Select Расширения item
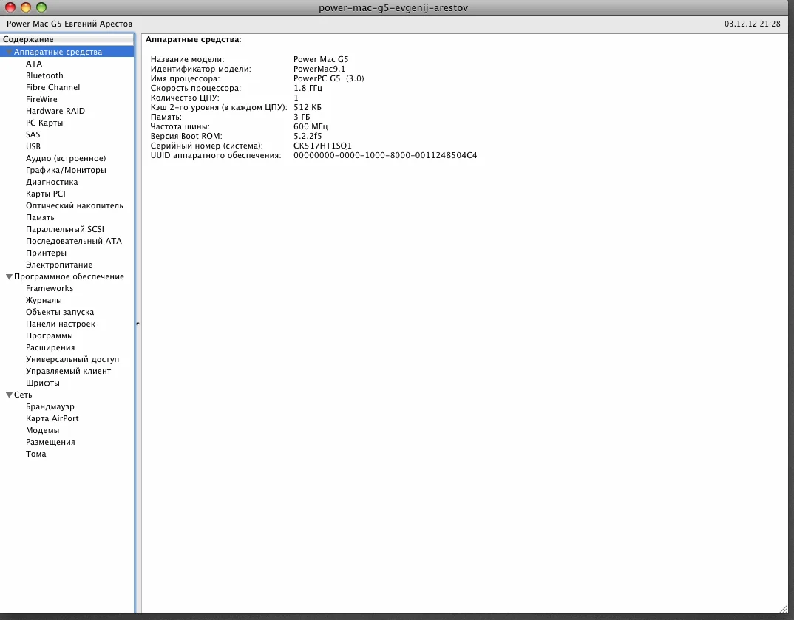Image resolution: width=794 pixels, height=620 pixels. pyautogui.click(x=50, y=348)
